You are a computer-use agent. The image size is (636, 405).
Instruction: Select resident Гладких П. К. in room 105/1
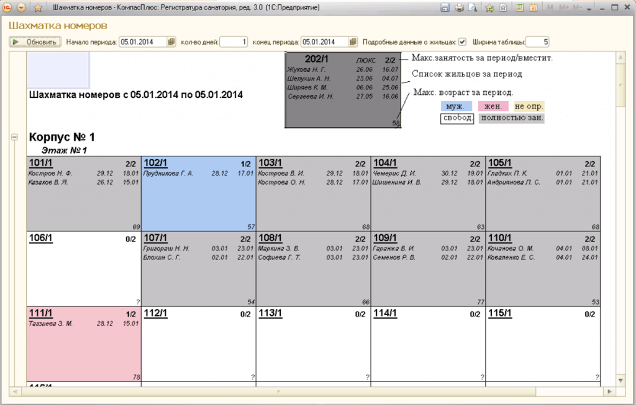(x=507, y=173)
